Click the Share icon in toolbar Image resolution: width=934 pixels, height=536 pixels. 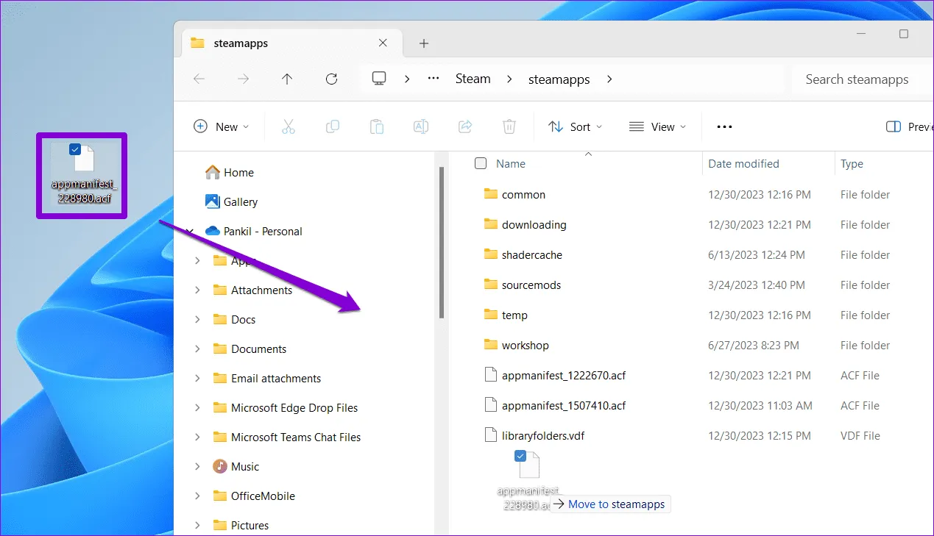pyautogui.click(x=464, y=126)
